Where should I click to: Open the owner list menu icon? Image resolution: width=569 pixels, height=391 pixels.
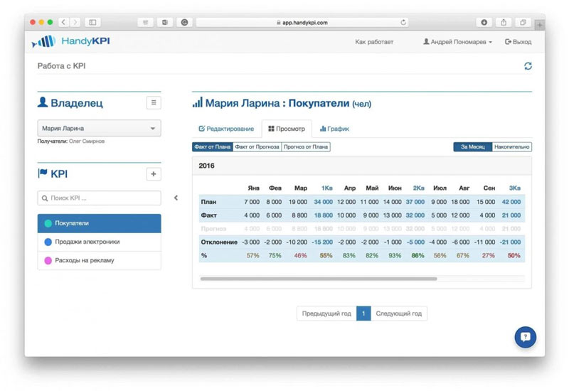point(154,102)
